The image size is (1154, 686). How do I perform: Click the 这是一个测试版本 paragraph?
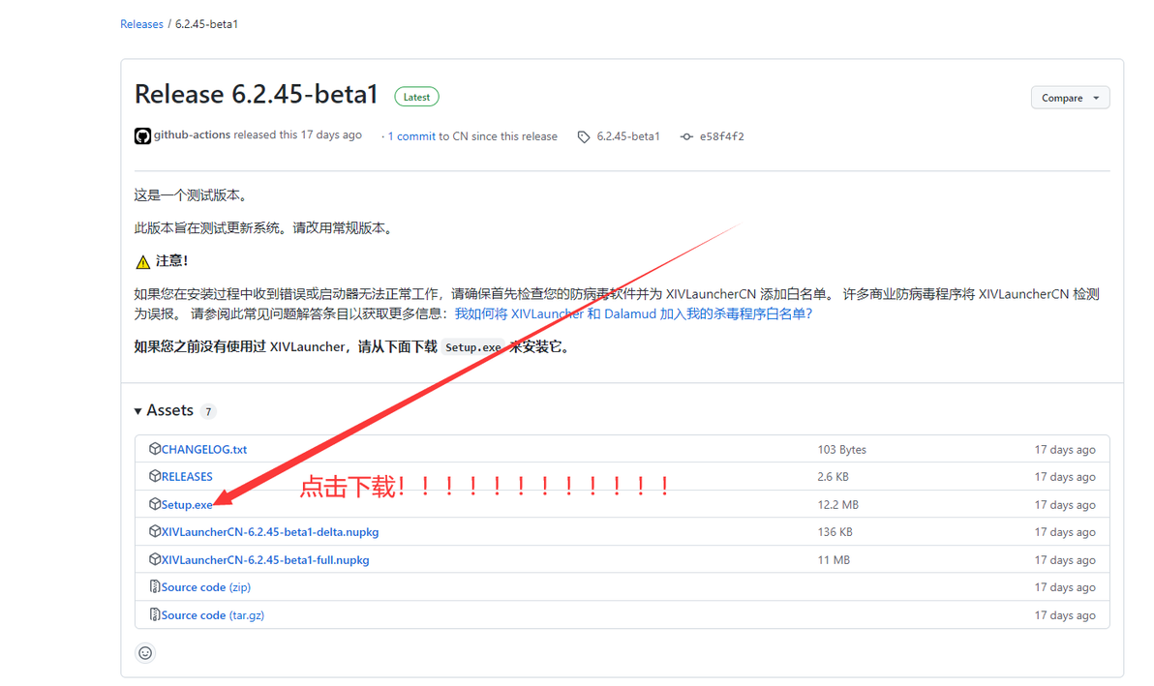click(x=192, y=195)
